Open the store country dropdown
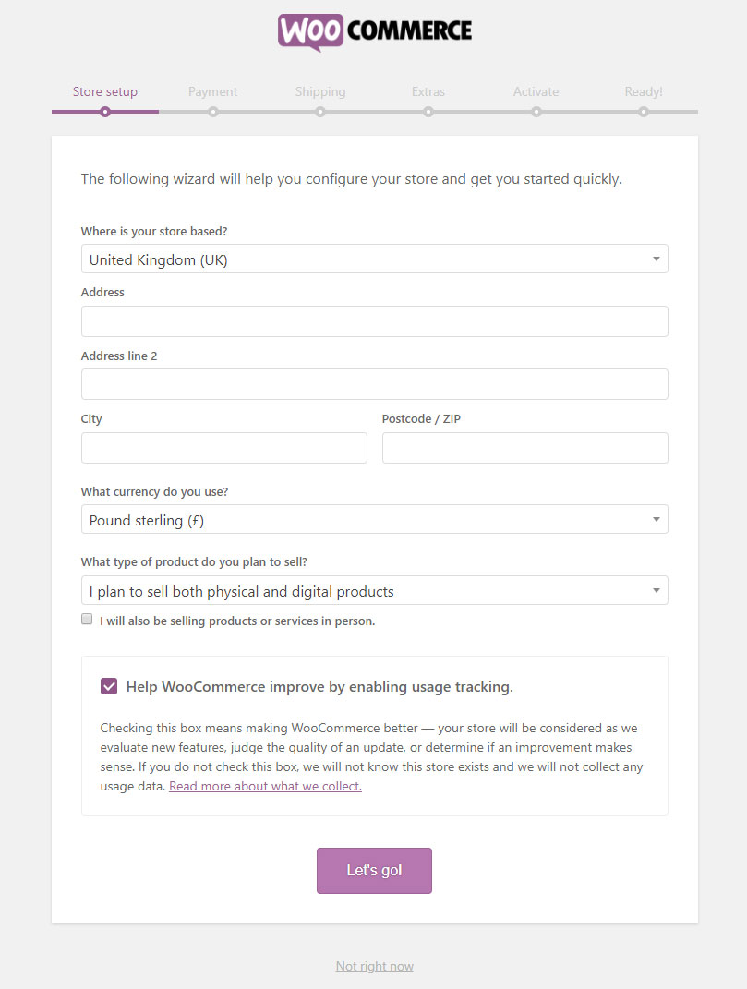Screen dimensions: 747x989 click(375, 259)
